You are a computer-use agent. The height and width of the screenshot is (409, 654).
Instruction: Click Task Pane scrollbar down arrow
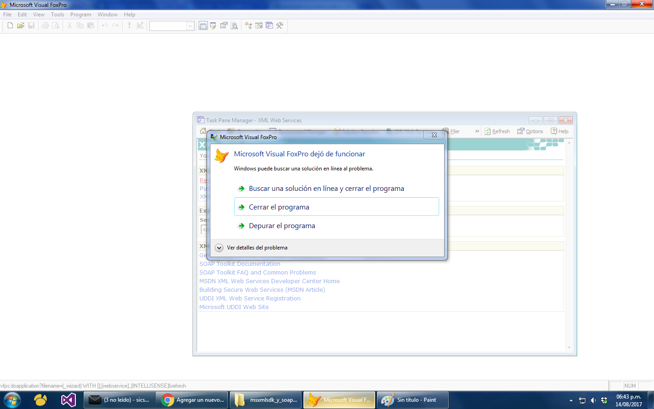[x=569, y=348]
